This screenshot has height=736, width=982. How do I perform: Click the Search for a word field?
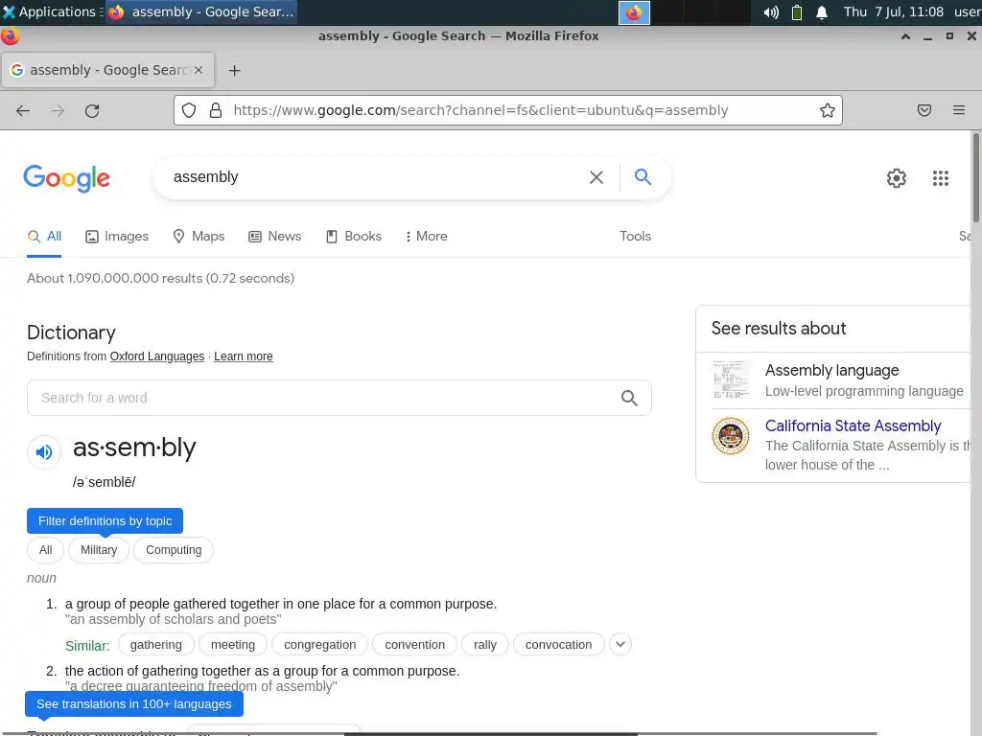tap(339, 398)
